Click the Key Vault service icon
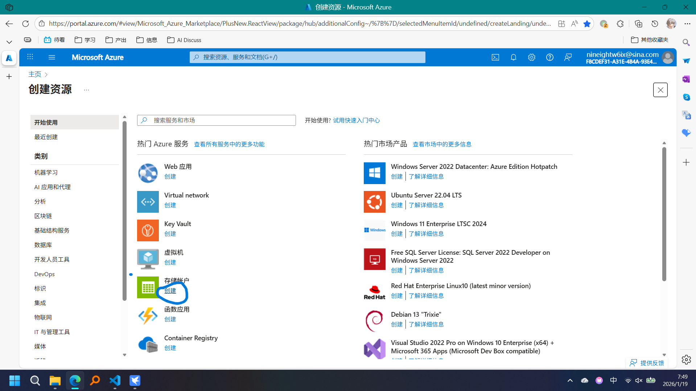Image resolution: width=696 pixels, height=391 pixels. [x=148, y=230]
